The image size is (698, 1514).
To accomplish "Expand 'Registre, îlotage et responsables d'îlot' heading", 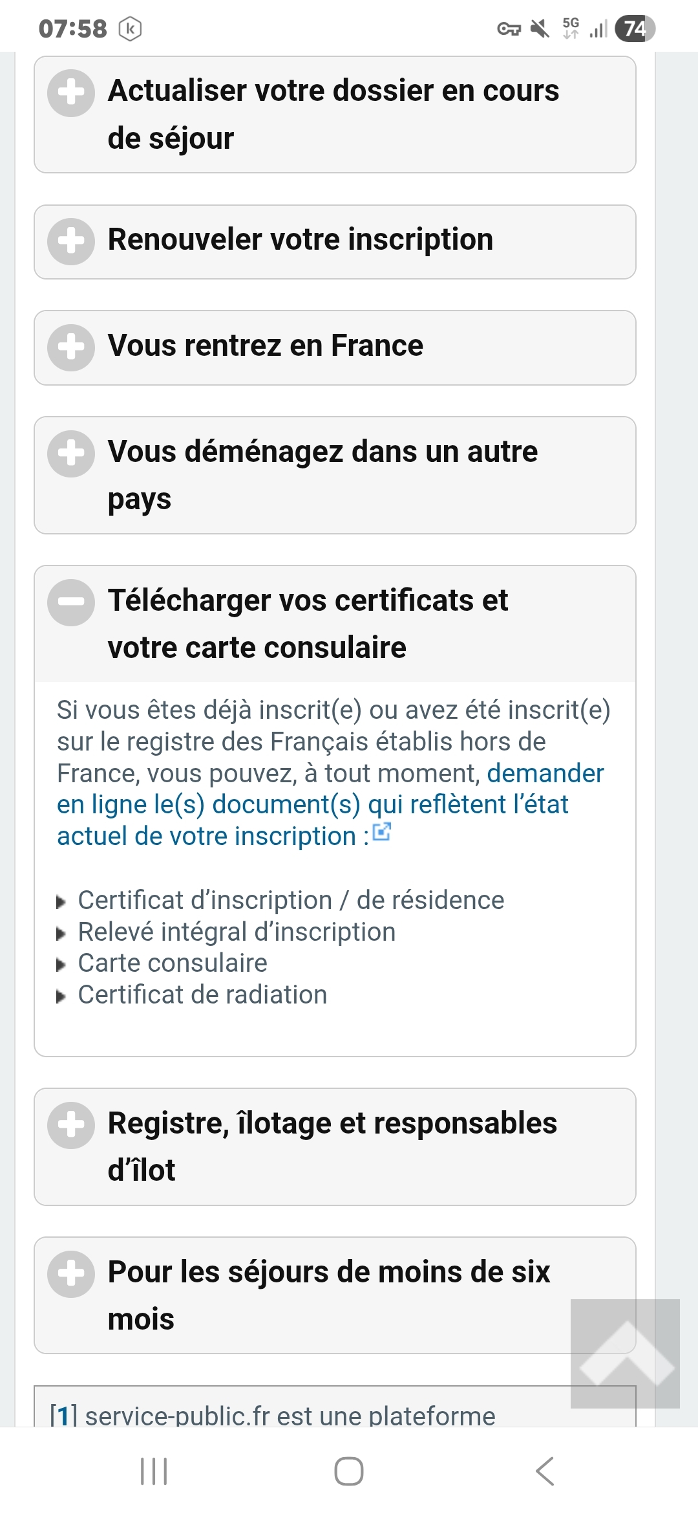I will coord(332,1146).
